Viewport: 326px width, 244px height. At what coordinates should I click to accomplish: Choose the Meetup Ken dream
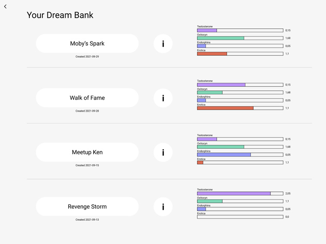pos(87,152)
